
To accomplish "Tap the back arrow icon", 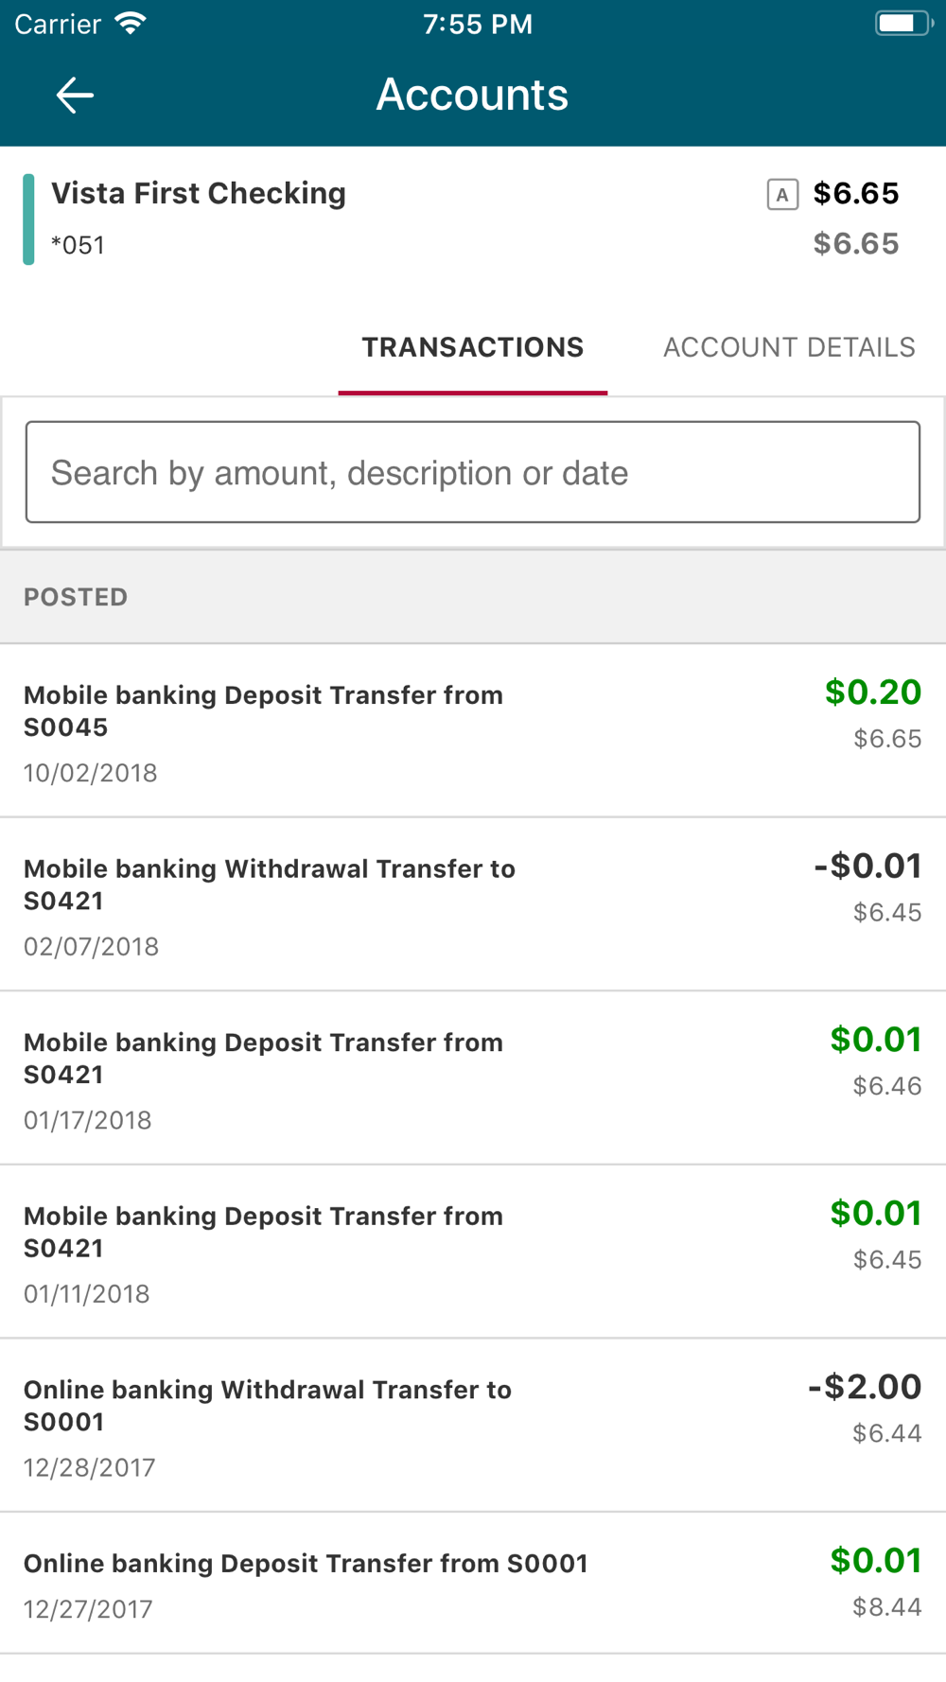I will click(75, 95).
